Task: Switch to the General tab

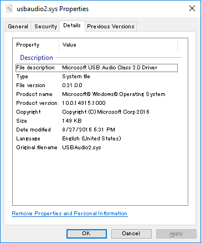Action: click(x=18, y=27)
